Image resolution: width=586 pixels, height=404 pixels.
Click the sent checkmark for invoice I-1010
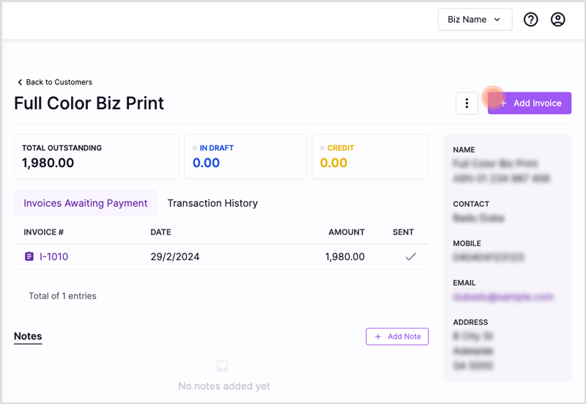click(410, 257)
